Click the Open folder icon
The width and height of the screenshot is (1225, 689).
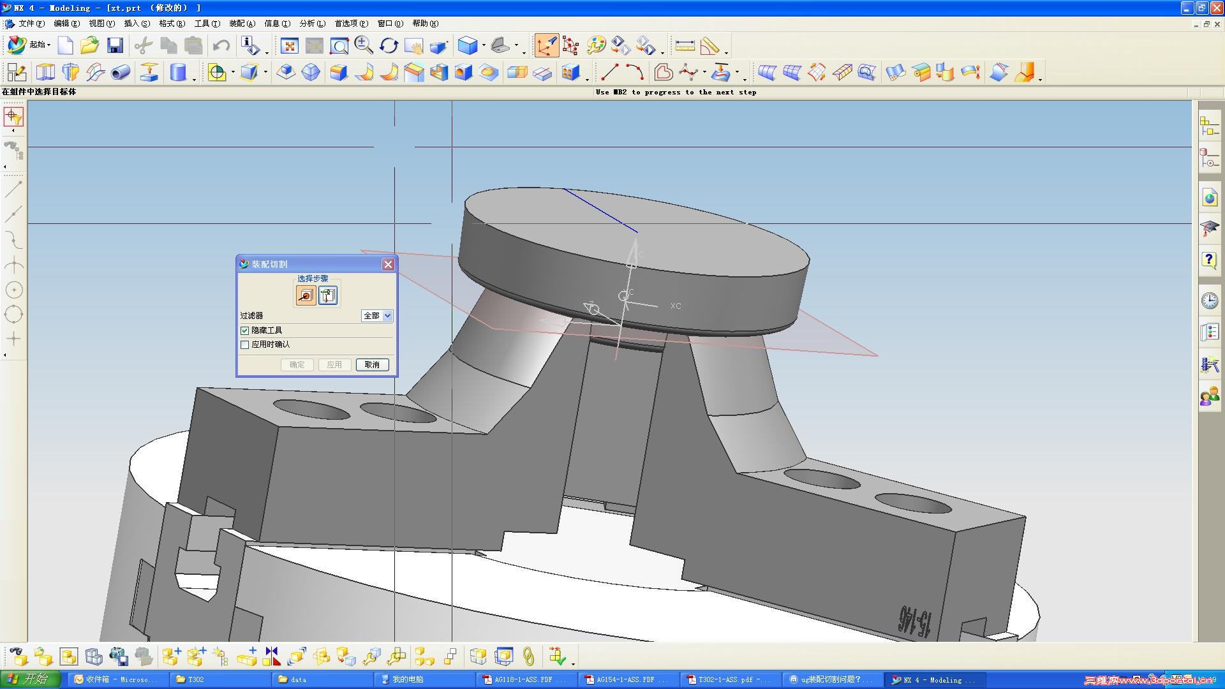coord(90,45)
